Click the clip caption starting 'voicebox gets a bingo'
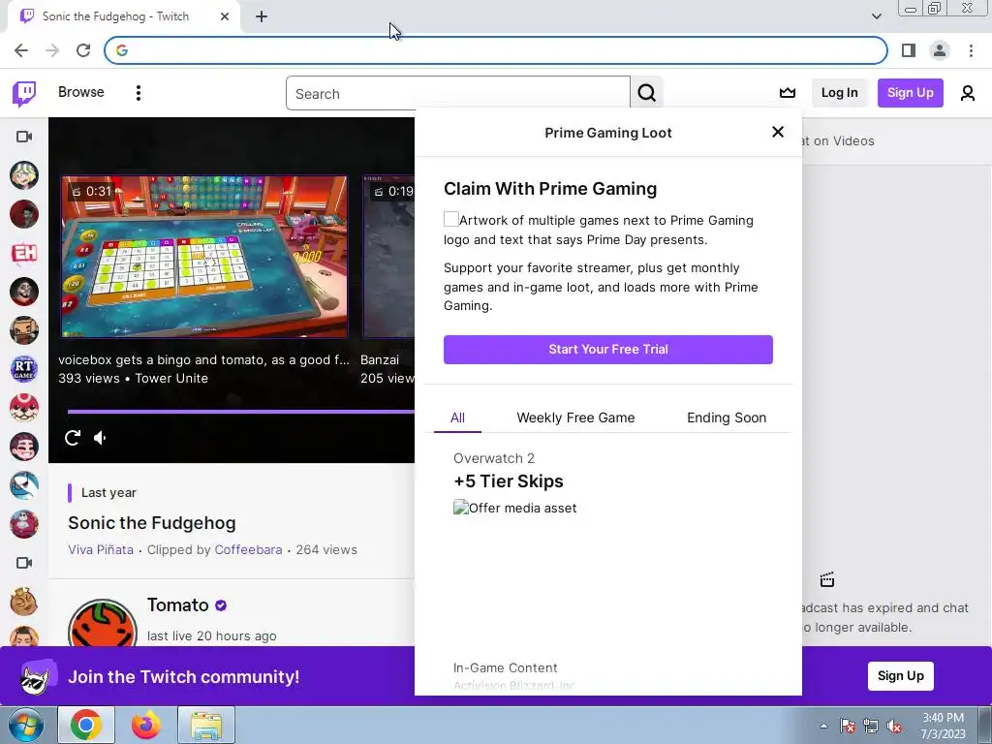992x744 pixels. (203, 360)
